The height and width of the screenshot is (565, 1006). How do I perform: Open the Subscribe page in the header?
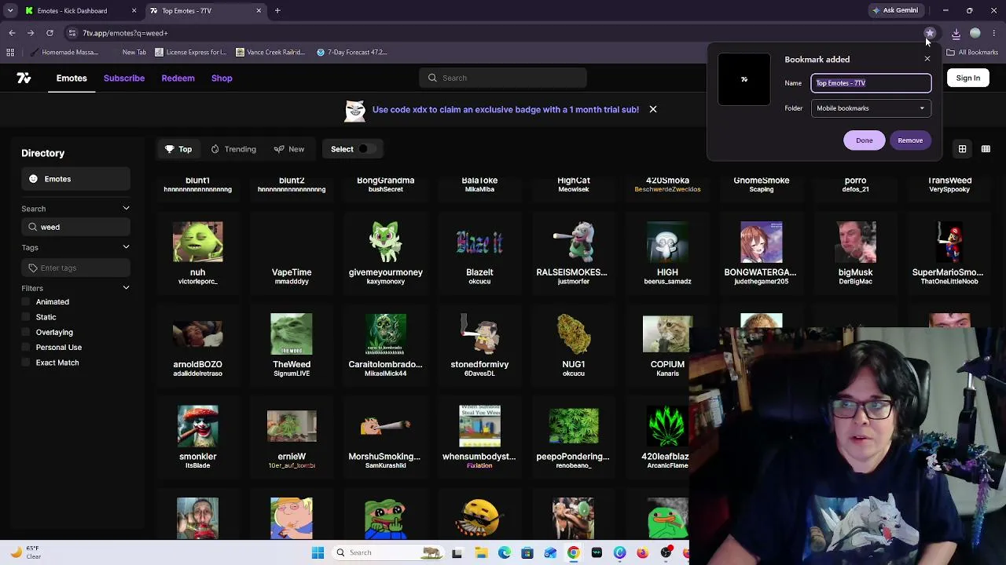(x=124, y=78)
